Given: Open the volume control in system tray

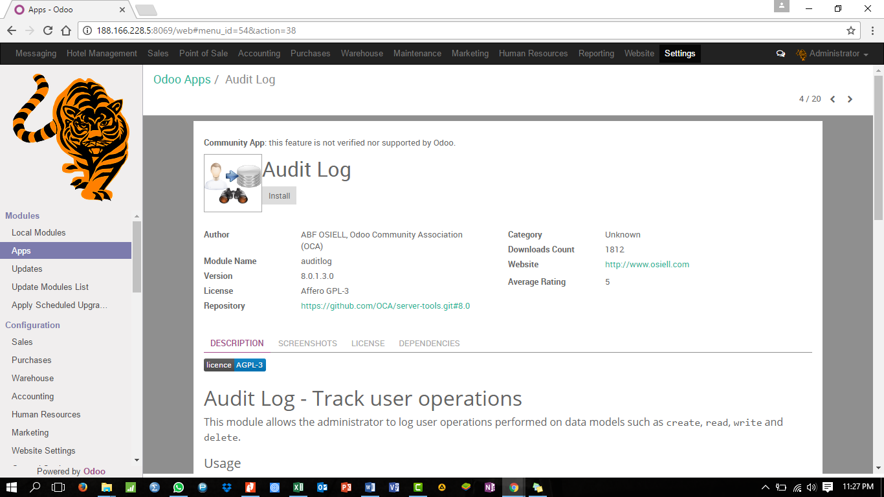Looking at the screenshot, I should [x=812, y=487].
